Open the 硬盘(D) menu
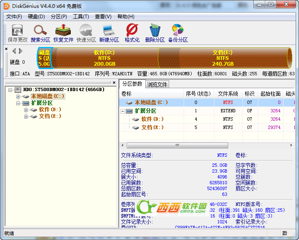299x240 pixels. click(x=36, y=17)
